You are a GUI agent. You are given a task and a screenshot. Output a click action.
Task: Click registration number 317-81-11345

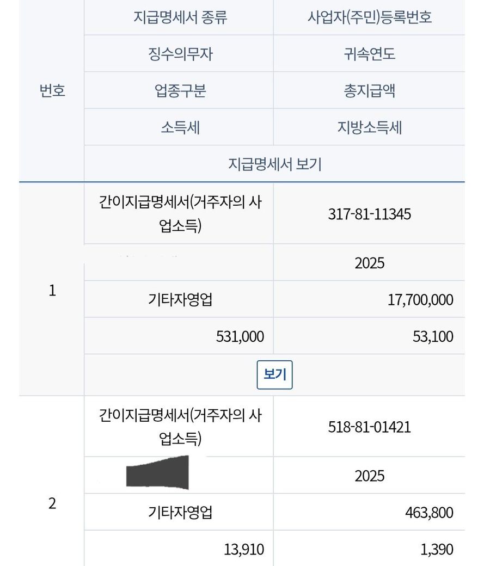coord(369,214)
